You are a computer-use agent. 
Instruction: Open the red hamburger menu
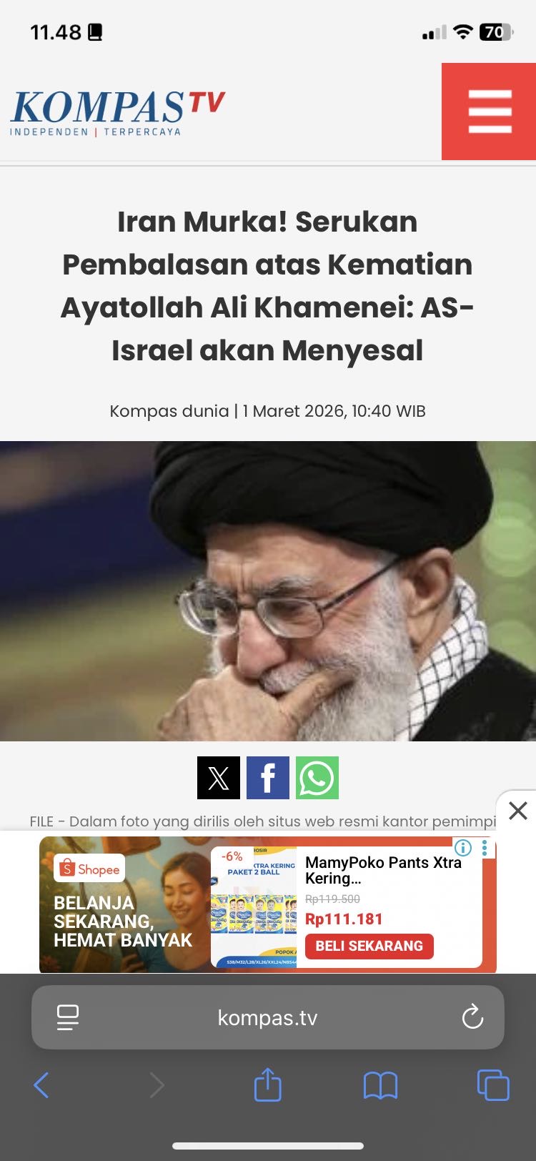(489, 112)
